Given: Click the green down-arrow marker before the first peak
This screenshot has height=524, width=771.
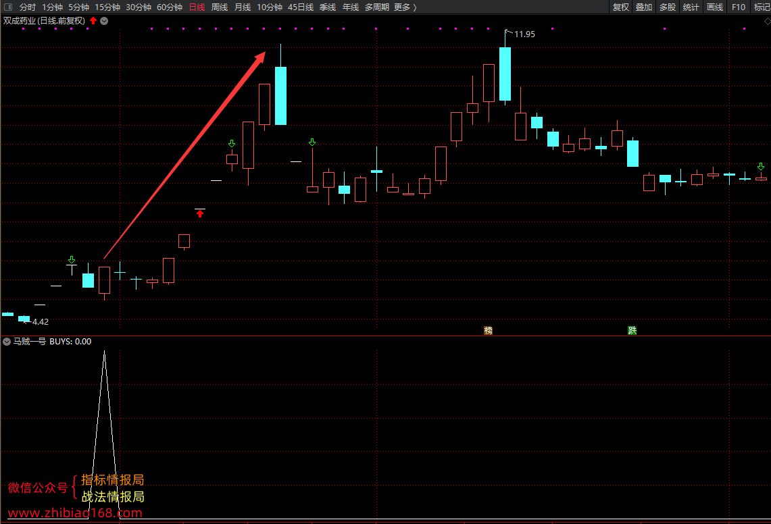Looking at the screenshot, I should point(232,144).
